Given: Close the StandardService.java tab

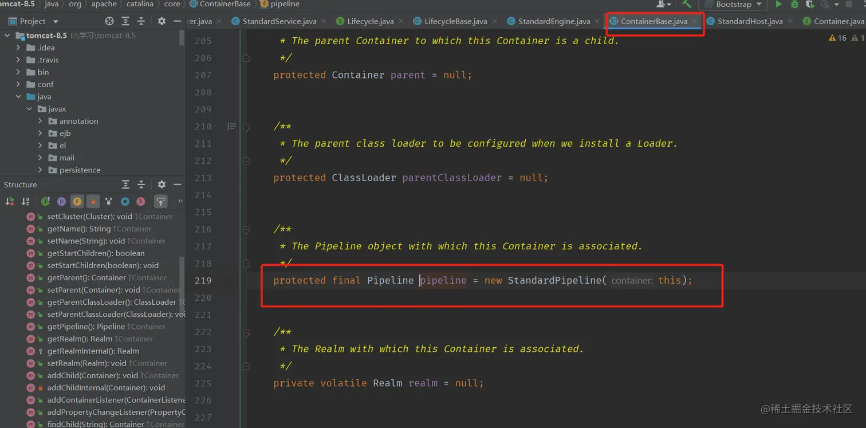Looking at the screenshot, I should coord(323,21).
